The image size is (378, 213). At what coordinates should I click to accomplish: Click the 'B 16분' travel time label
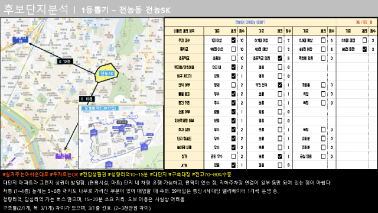[87, 99]
